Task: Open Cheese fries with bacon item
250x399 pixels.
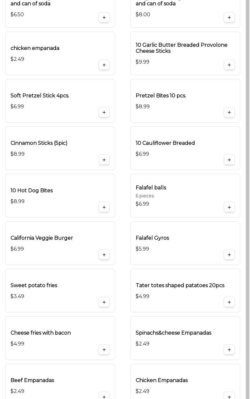Action: point(40,333)
